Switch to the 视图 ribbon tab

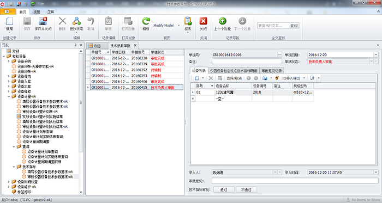37,12
